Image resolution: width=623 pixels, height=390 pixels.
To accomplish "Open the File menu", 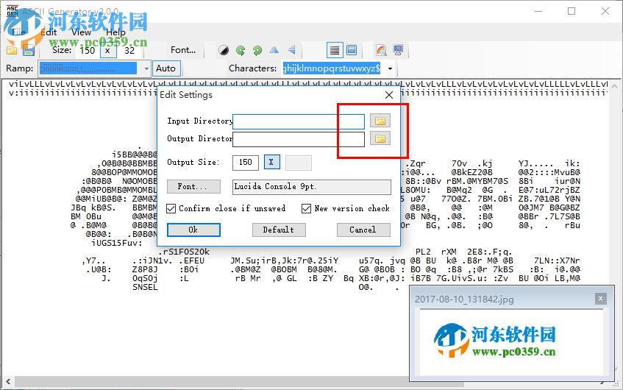I will (18, 32).
